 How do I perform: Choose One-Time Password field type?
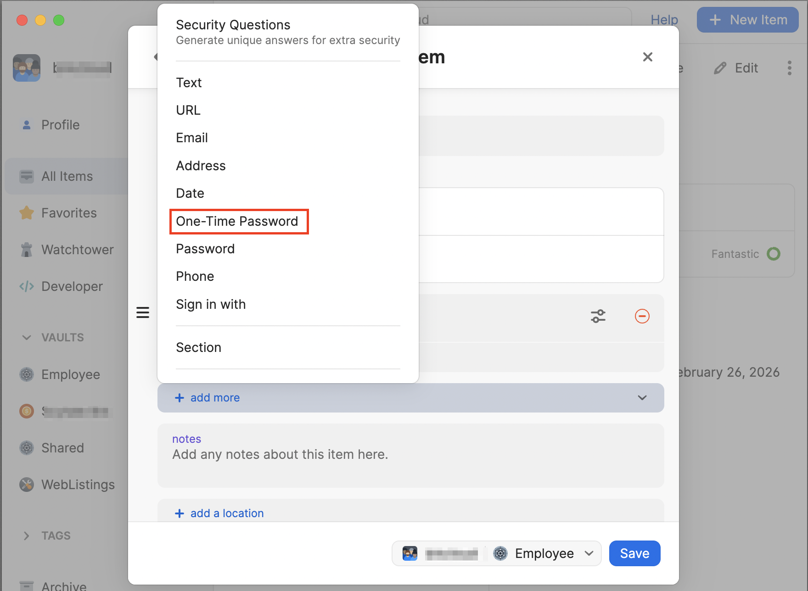point(237,221)
